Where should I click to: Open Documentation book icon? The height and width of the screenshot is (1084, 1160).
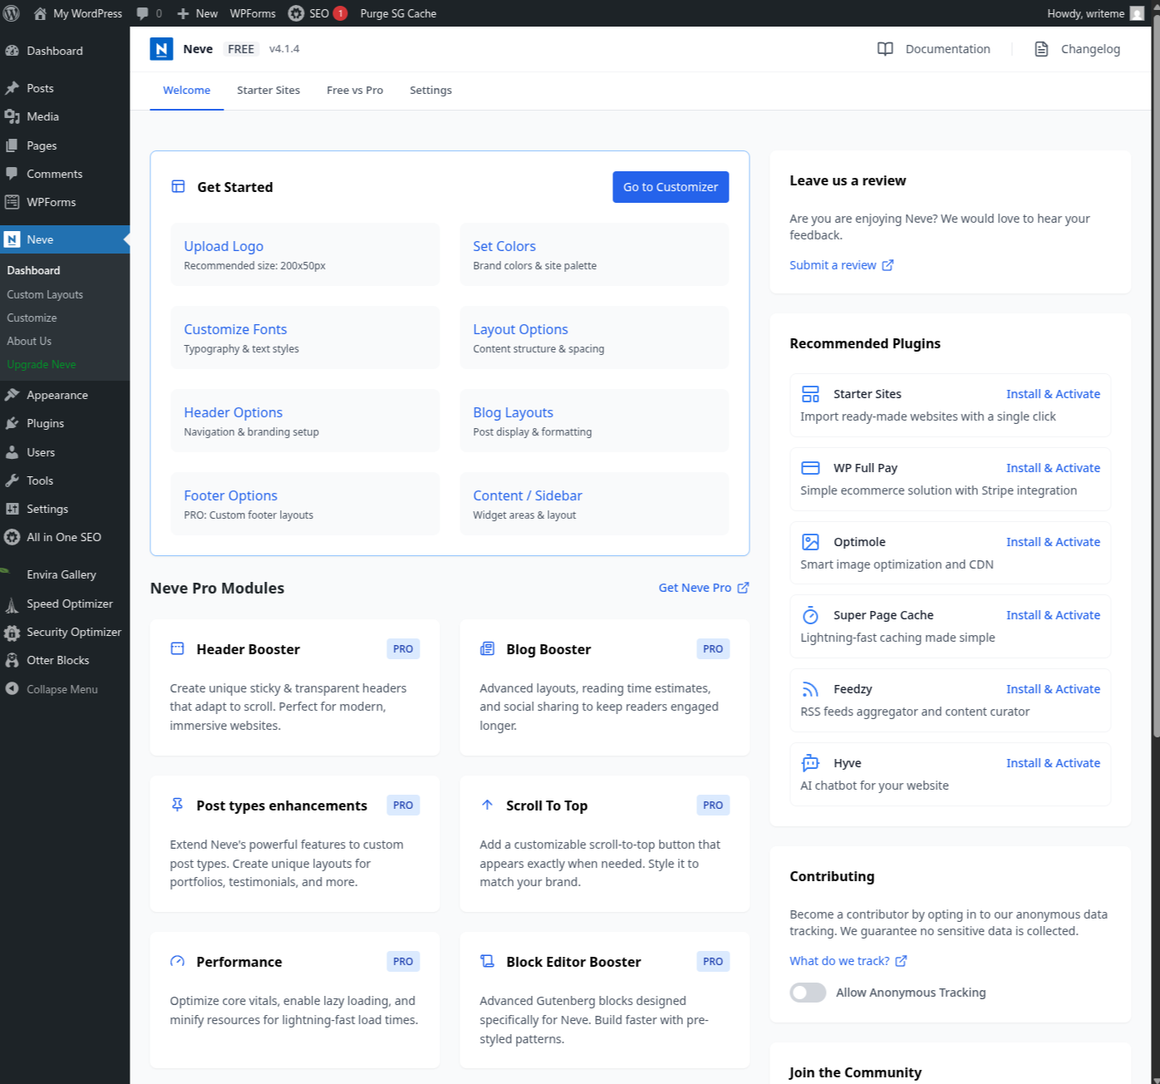885,49
